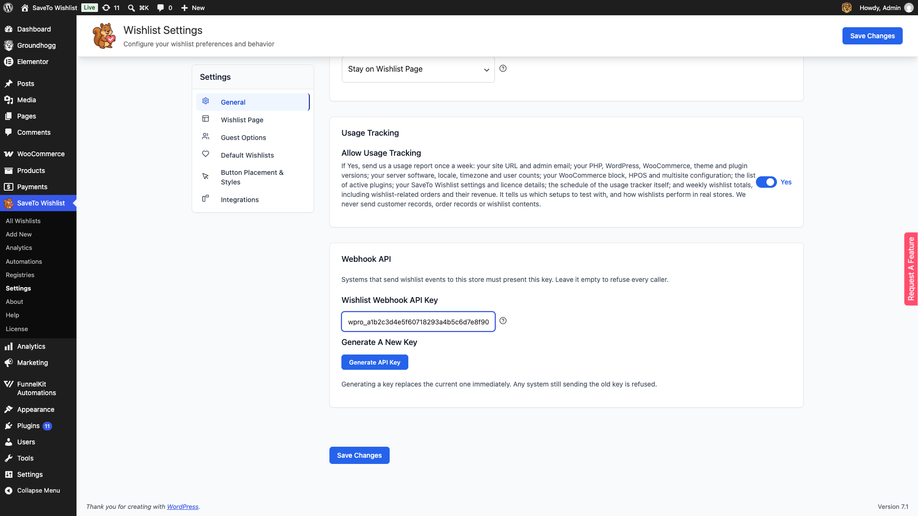Click Save Changes button in header
The height and width of the screenshot is (516, 918).
click(872, 36)
